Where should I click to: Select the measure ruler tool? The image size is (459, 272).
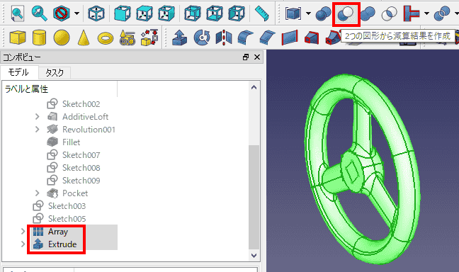pyautogui.click(x=262, y=13)
